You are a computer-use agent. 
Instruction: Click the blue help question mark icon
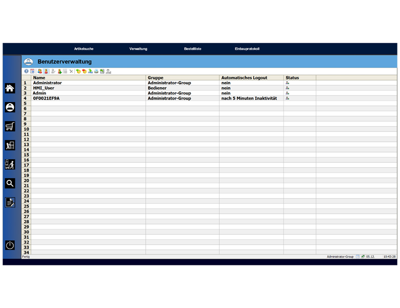(26, 71)
